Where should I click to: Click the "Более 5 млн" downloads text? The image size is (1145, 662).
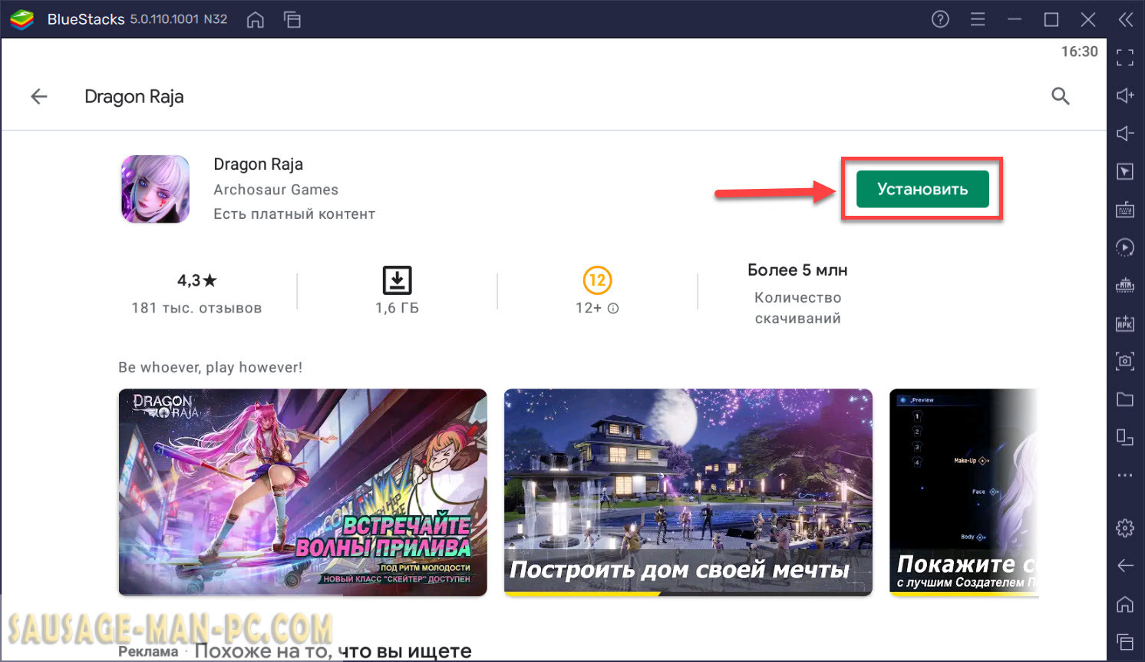(797, 270)
